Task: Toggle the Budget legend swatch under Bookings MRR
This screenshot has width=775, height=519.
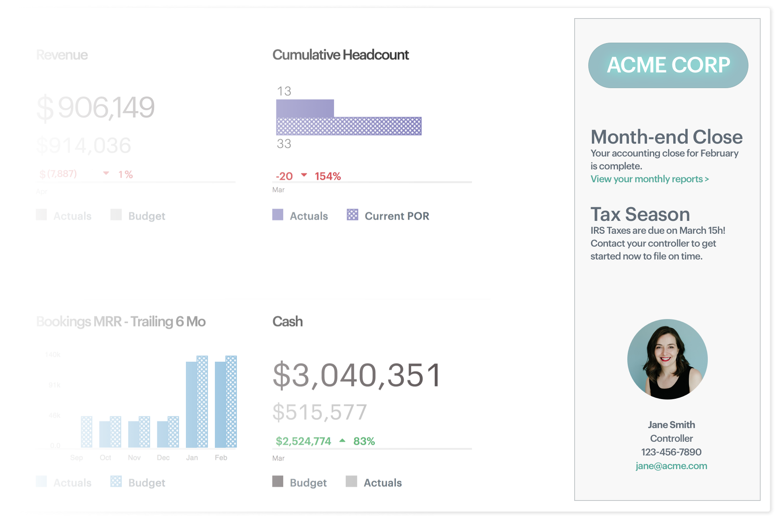Action: coord(116,481)
